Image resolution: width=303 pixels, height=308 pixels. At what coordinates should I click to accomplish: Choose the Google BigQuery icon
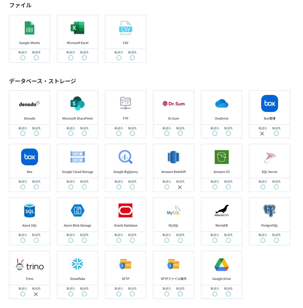(x=125, y=157)
